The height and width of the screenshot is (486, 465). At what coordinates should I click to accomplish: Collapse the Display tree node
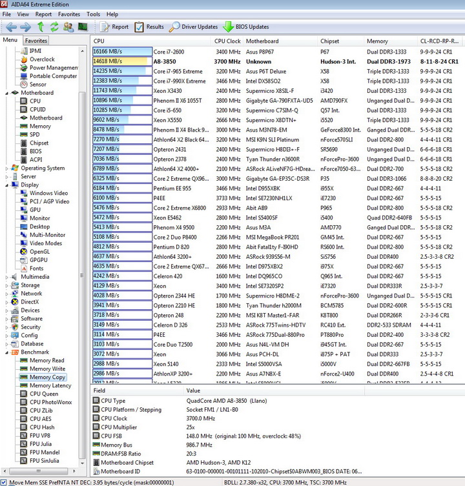point(7,185)
